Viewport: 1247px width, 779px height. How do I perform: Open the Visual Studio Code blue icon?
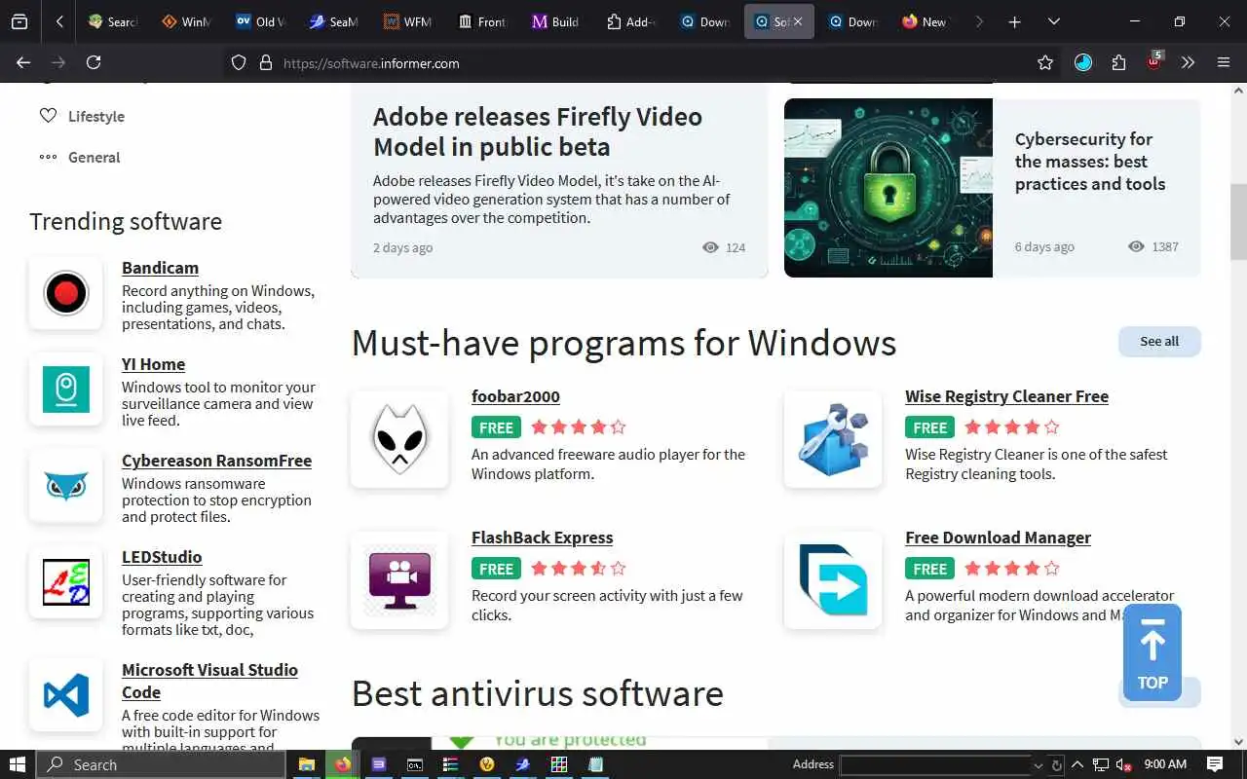pyautogui.click(x=66, y=694)
